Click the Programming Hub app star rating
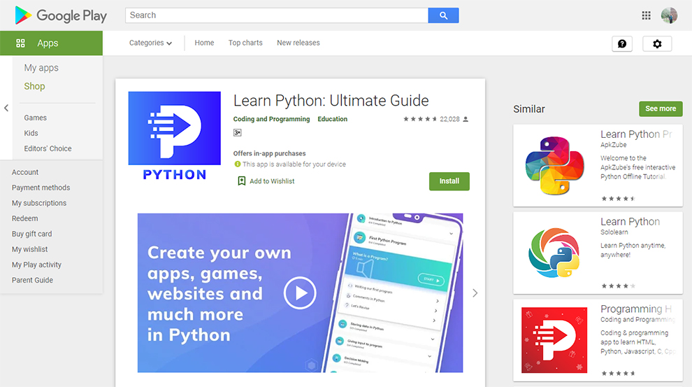 click(619, 373)
